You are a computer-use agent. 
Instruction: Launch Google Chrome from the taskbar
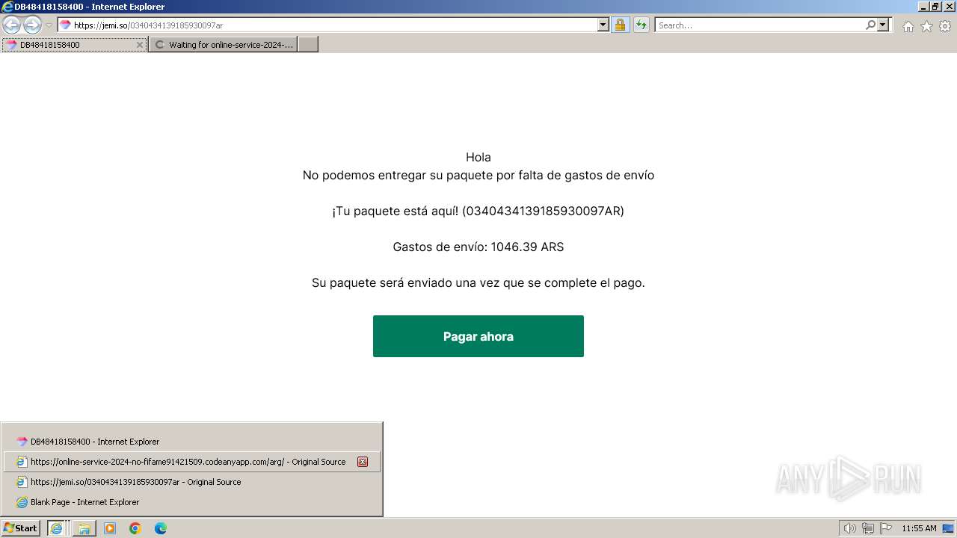pos(135,528)
